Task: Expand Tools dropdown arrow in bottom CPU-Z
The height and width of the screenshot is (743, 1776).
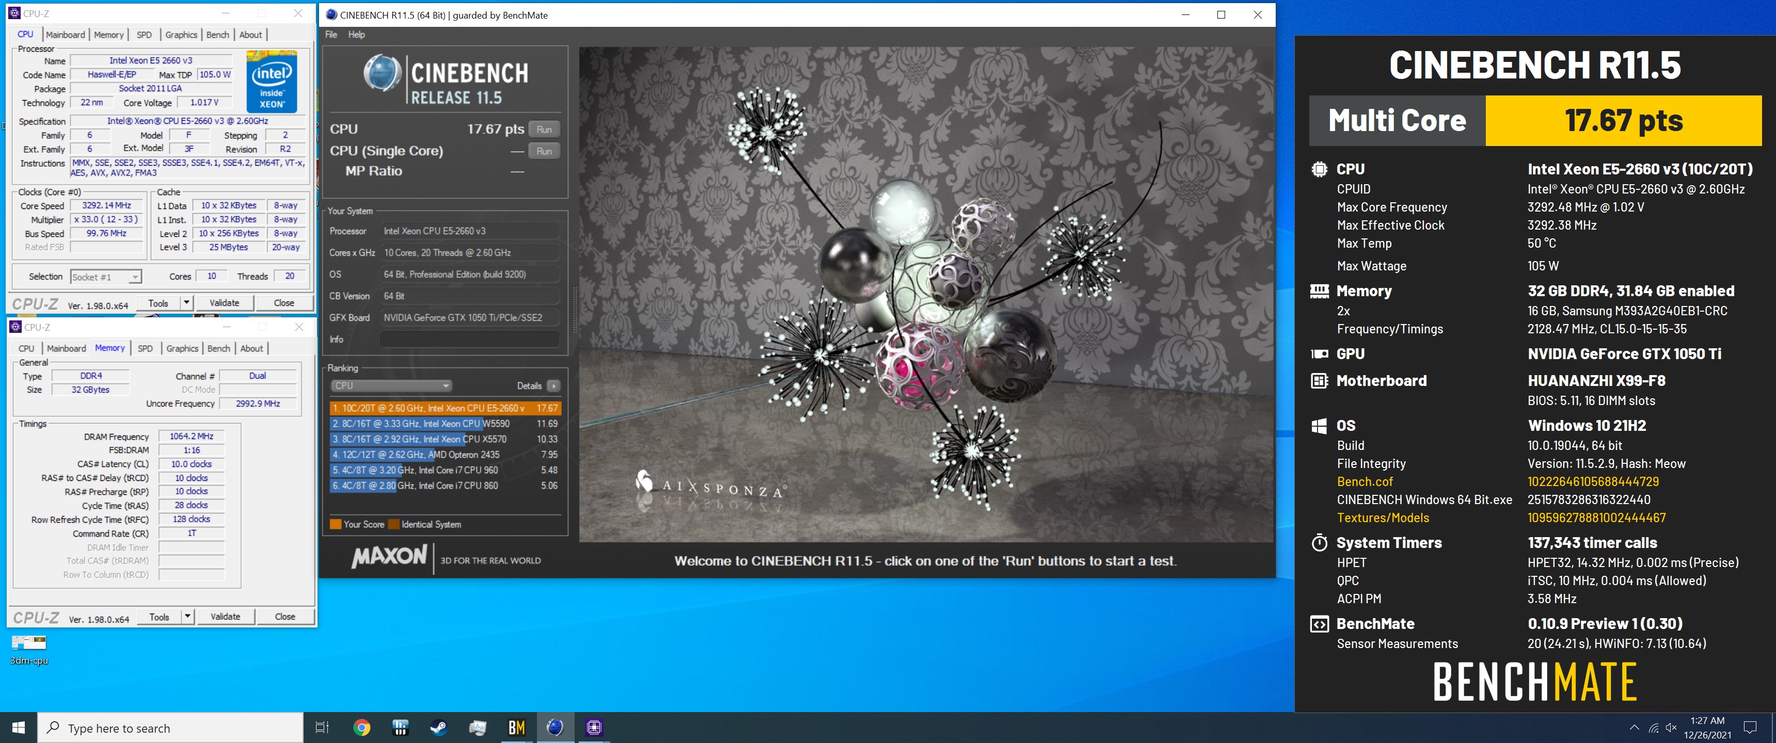Action: [x=187, y=616]
